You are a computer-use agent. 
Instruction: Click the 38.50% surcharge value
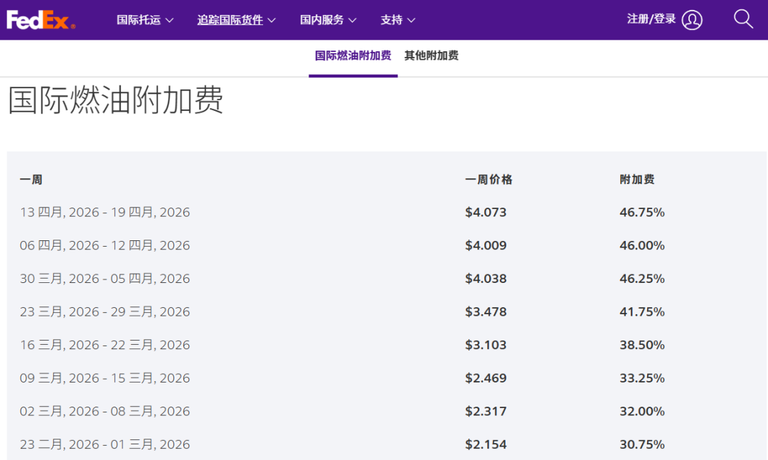pos(641,345)
